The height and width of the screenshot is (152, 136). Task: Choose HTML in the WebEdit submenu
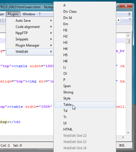pos(85,130)
